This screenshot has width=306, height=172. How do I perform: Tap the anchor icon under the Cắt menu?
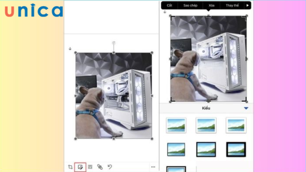(165, 12)
